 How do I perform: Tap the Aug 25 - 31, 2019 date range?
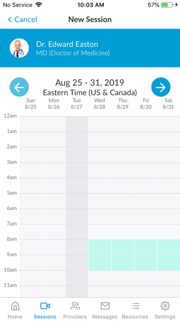pyautogui.click(x=90, y=83)
